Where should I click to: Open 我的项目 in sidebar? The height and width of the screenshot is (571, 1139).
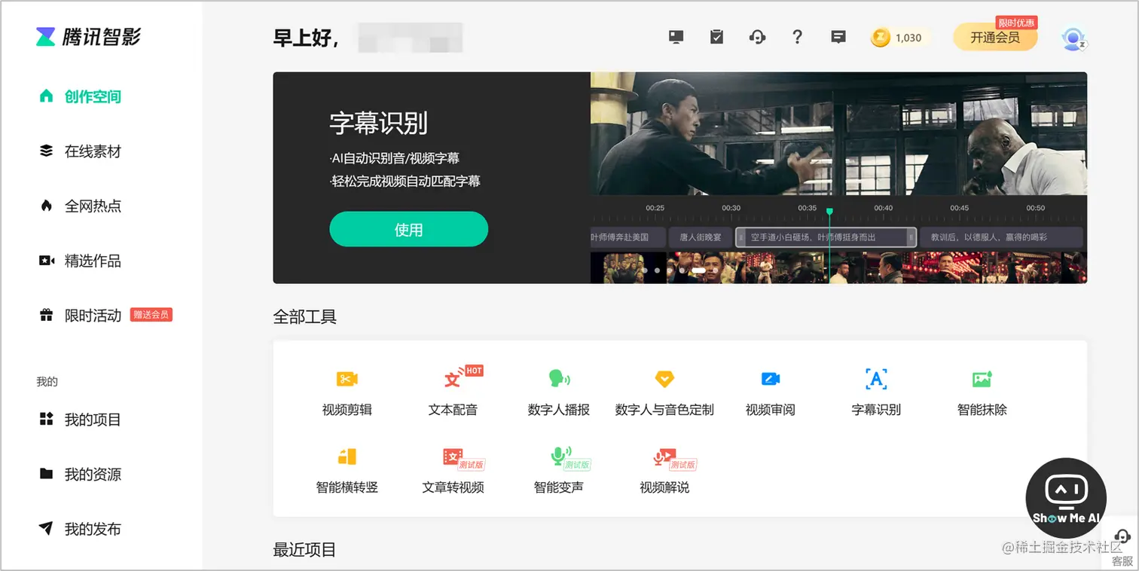80,420
